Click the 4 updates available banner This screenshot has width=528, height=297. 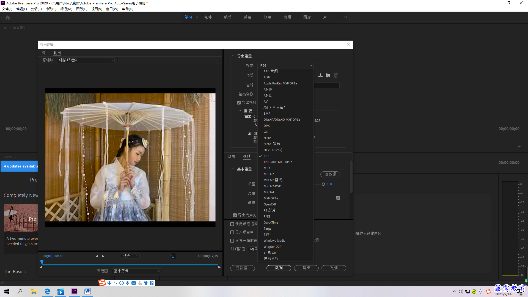tap(20, 166)
